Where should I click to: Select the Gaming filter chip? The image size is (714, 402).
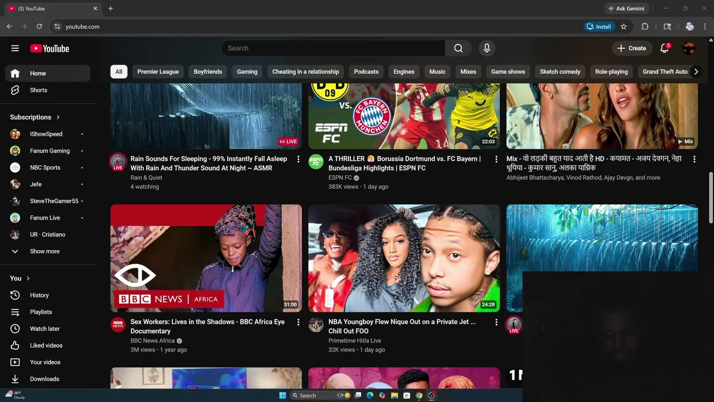(x=247, y=71)
